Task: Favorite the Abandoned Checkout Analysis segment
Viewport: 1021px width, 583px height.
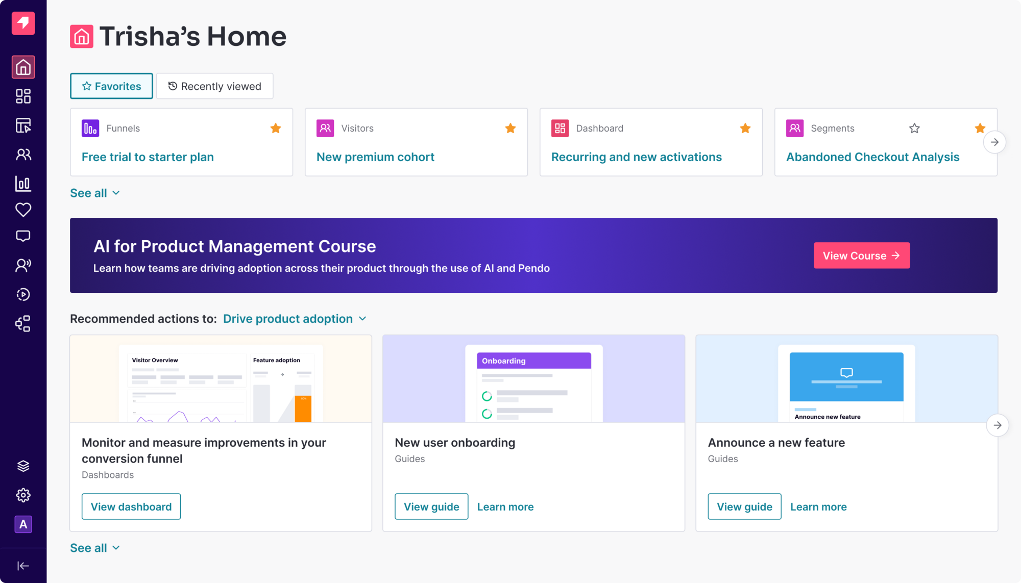Action: coord(915,129)
